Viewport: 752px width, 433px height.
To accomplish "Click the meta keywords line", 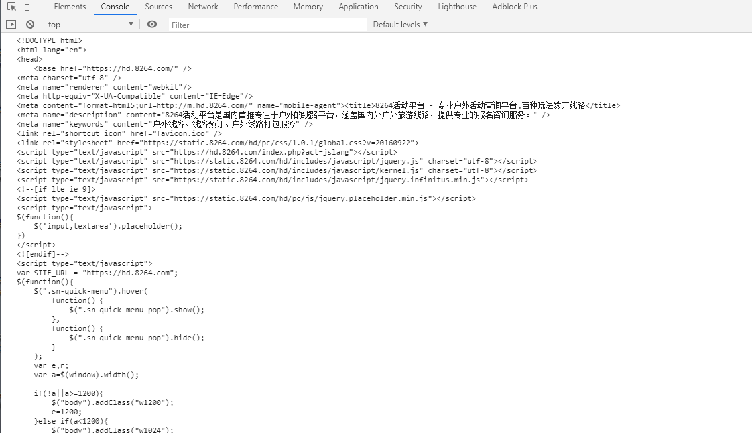I will 164,124.
